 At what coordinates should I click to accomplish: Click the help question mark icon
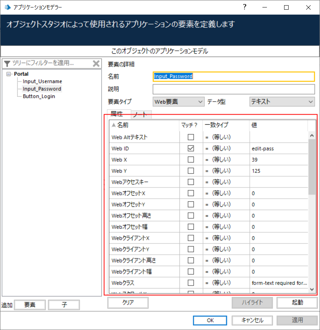244,7
